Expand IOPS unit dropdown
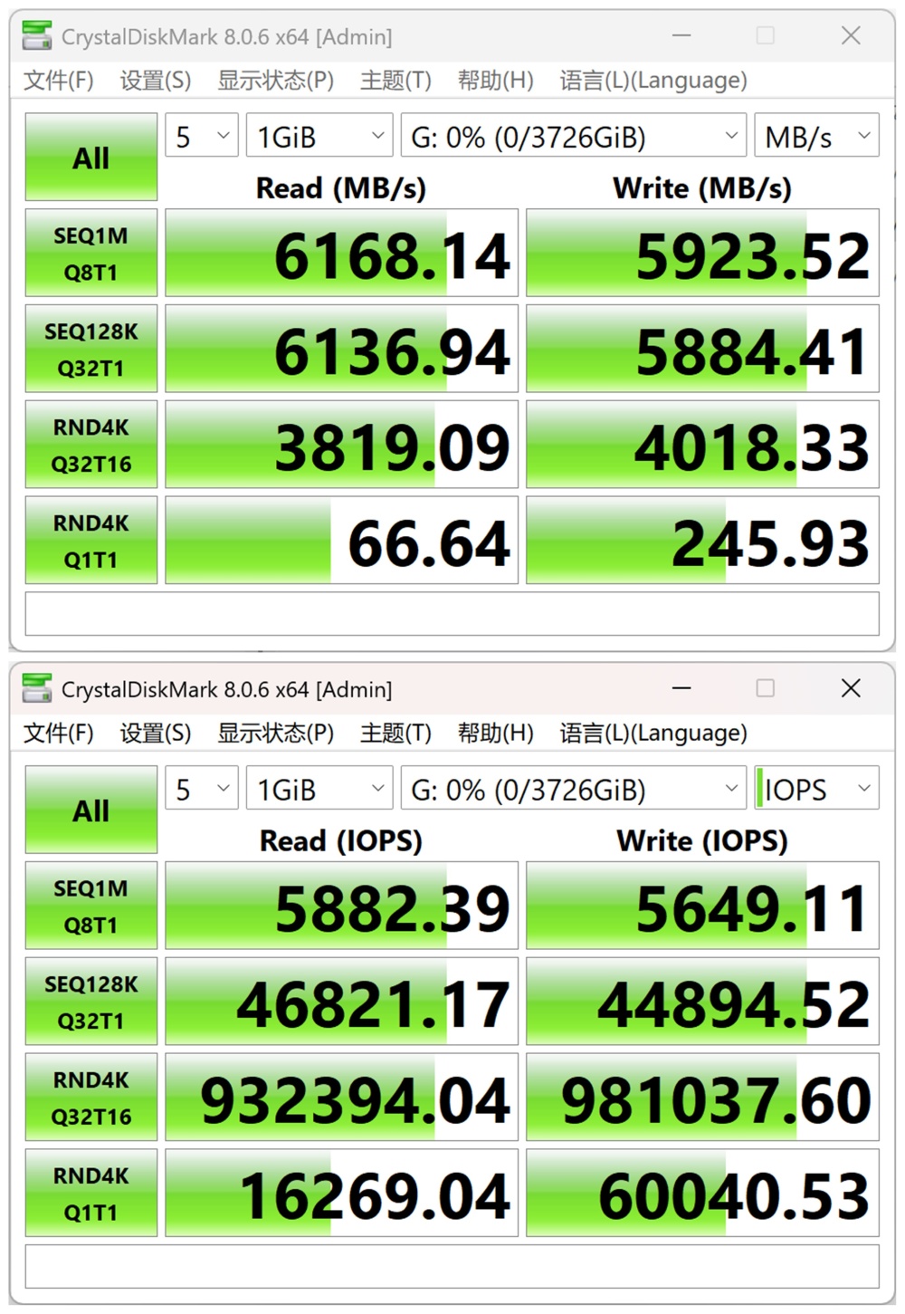Image resolution: width=905 pixels, height=1314 pixels. [x=816, y=789]
